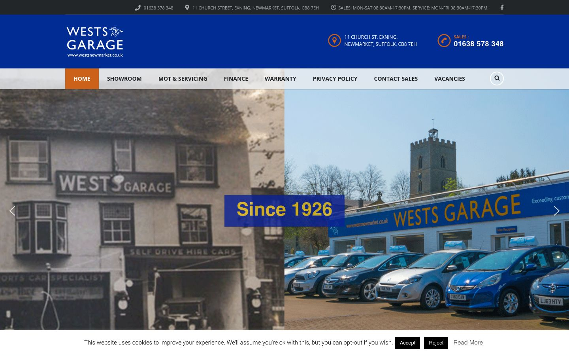Open the Facebook page icon

[x=502, y=8]
